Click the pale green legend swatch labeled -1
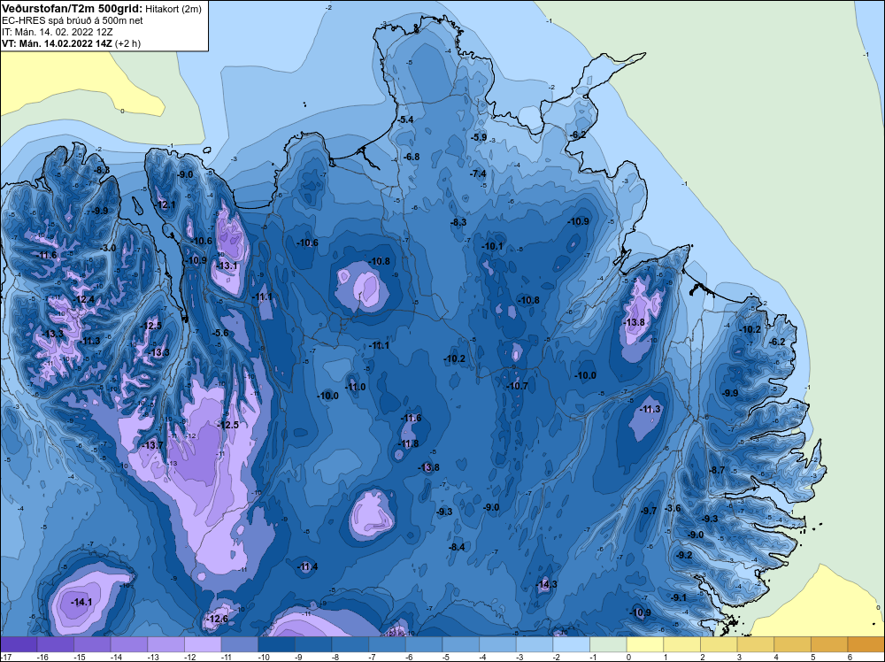This screenshot has height=662, width=885. tap(609, 644)
